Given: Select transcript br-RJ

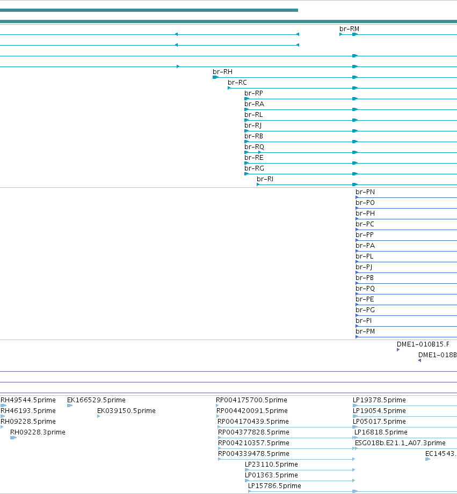Looking at the screenshot, I should [x=253, y=126].
